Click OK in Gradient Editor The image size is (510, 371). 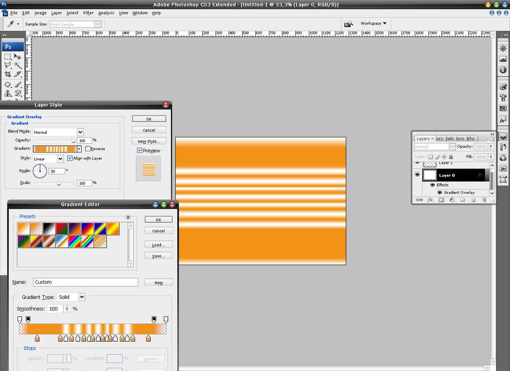tap(158, 220)
